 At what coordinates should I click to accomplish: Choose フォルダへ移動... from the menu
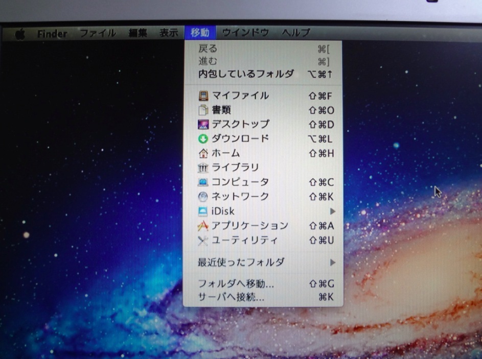pyautogui.click(x=236, y=284)
